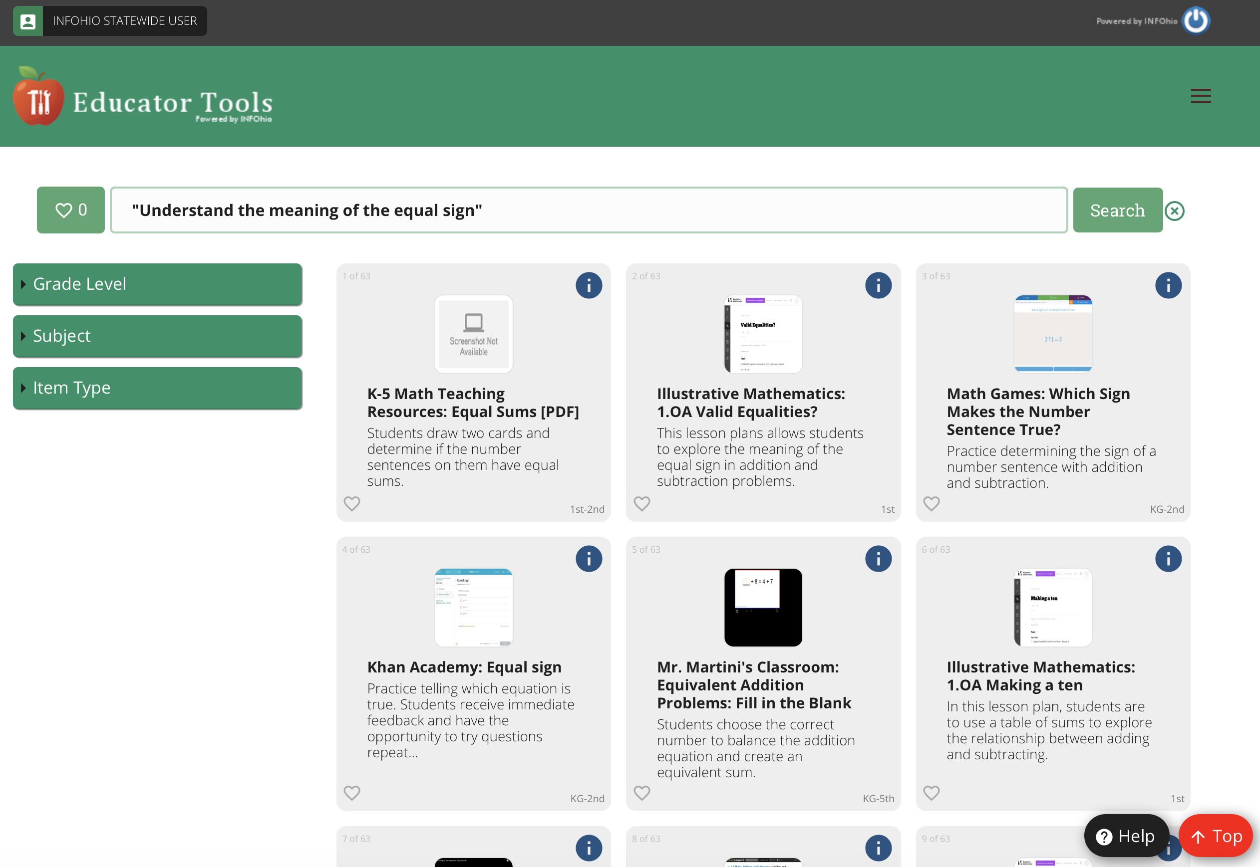
Task: Click the Mr. Martini's black thumbnail
Action: pos(763,607)
